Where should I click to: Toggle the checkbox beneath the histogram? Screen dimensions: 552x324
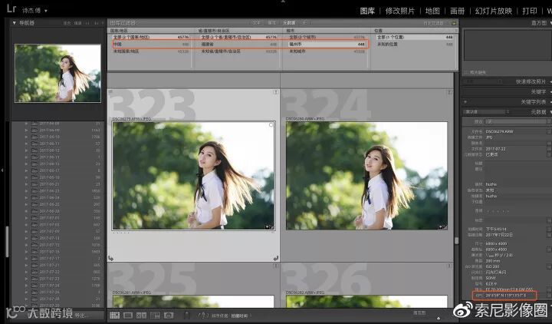466,72
